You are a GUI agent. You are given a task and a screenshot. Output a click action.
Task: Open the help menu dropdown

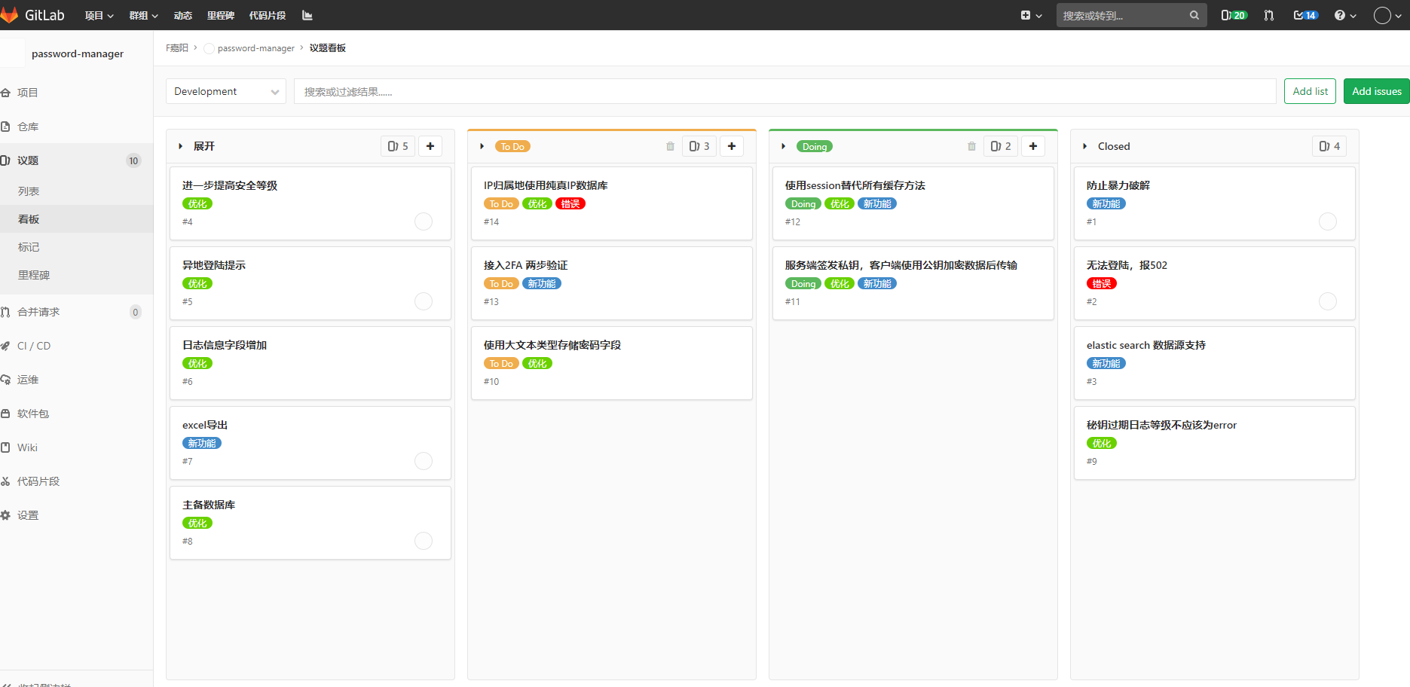click(x=1344, y=15)
